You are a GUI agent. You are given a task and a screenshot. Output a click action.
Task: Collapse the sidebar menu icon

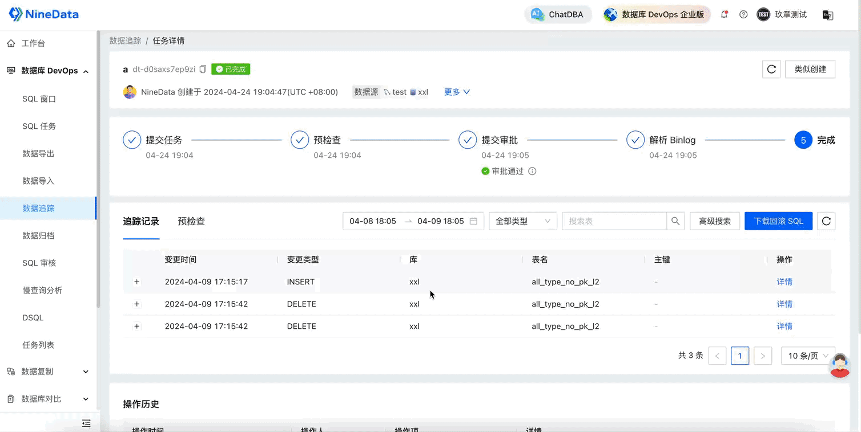[x=86, y=423]
